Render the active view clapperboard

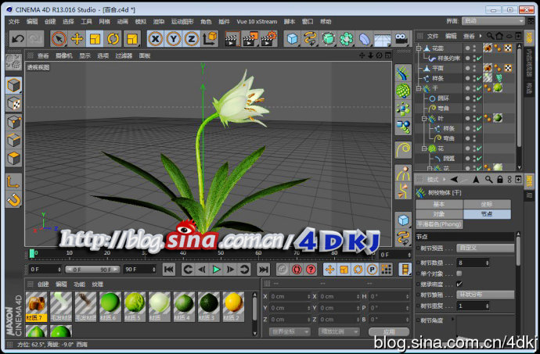[232, 38]
